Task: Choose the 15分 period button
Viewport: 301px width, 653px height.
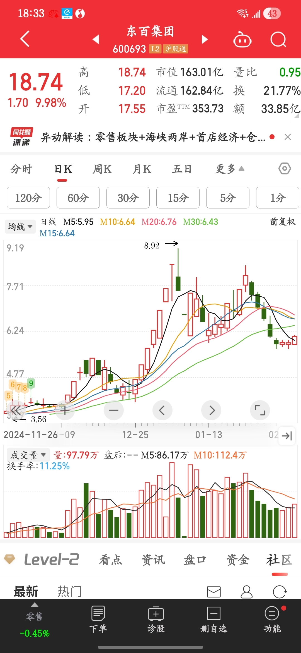Action: [x=178, y=198]
